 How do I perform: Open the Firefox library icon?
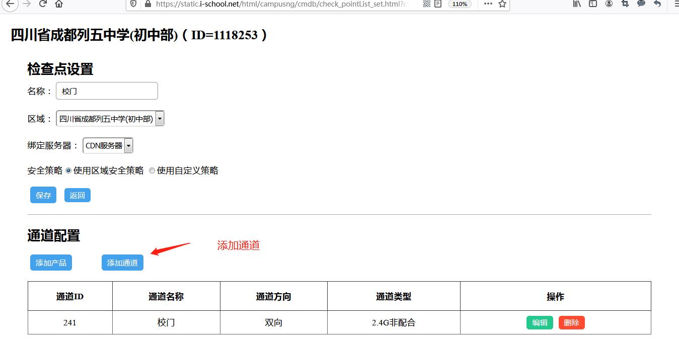(577, 4)
